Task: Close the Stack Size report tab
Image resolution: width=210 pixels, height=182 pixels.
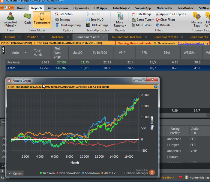Action: pos(68,37)
